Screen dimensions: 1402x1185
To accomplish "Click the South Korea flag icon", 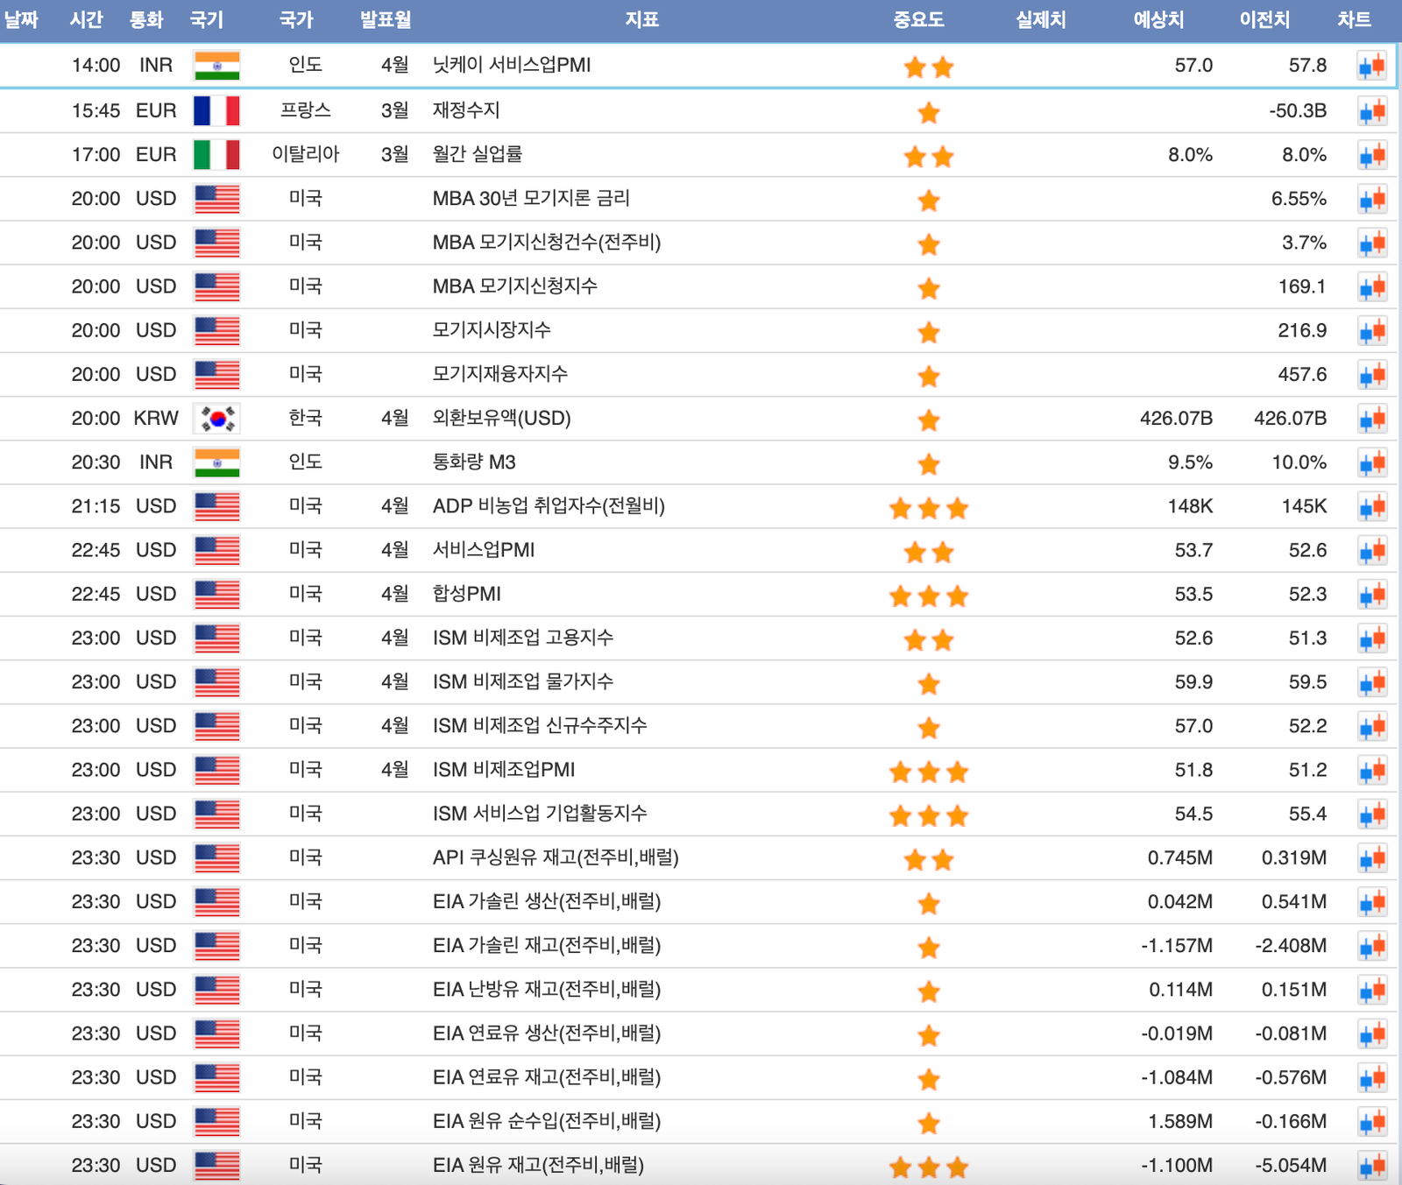I will (216, 419).
